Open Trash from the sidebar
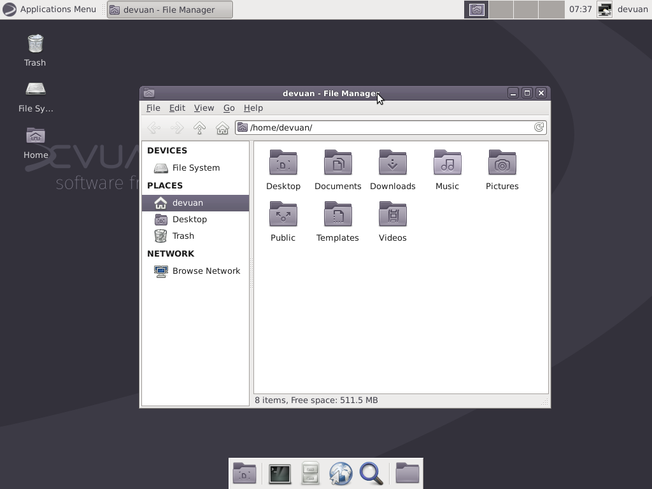The image size is (652, 489). 183,236
